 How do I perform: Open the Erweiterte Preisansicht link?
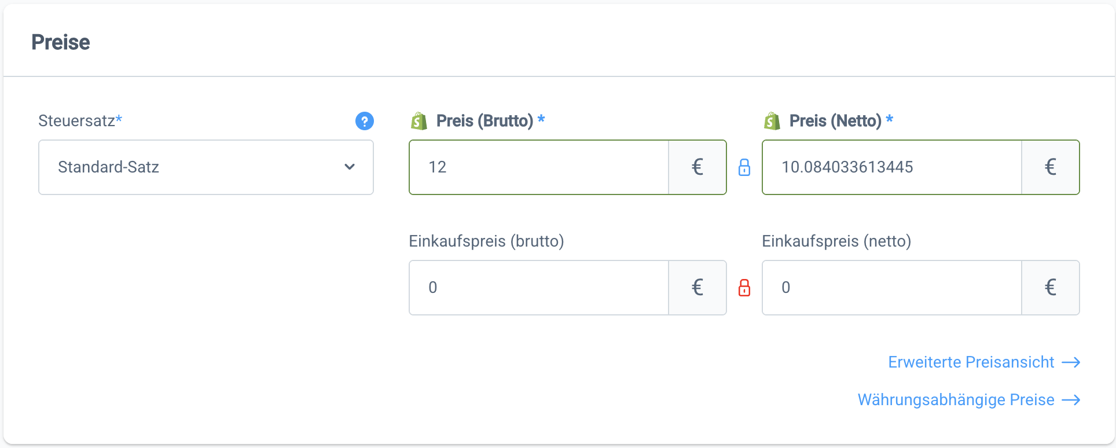click(971, 362)
